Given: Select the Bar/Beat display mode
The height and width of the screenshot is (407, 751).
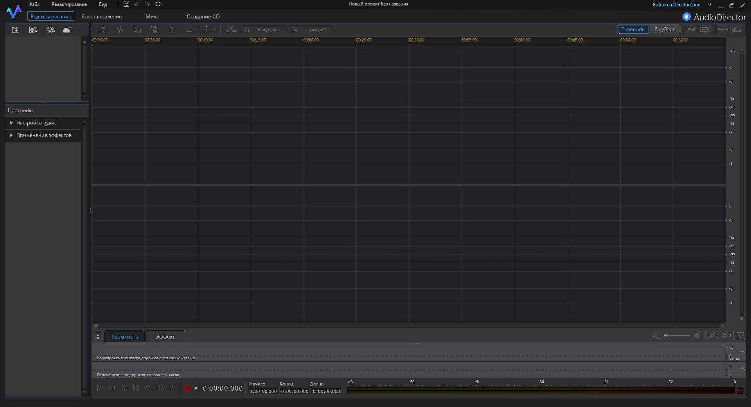Looking at the screenshot, I should pyautogui.click(x=664, y=29).
